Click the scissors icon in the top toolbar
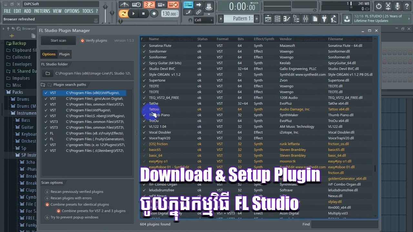The width and height of the screenshot is (413, 232). [388, 6]
